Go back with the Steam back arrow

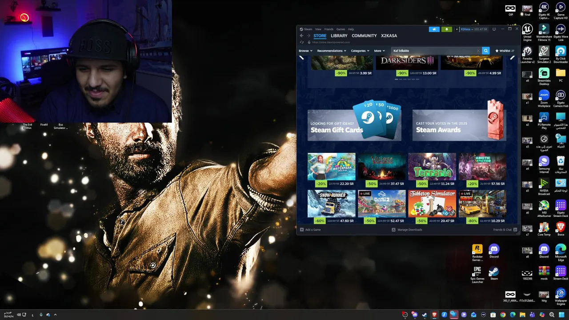click(301, 36)
